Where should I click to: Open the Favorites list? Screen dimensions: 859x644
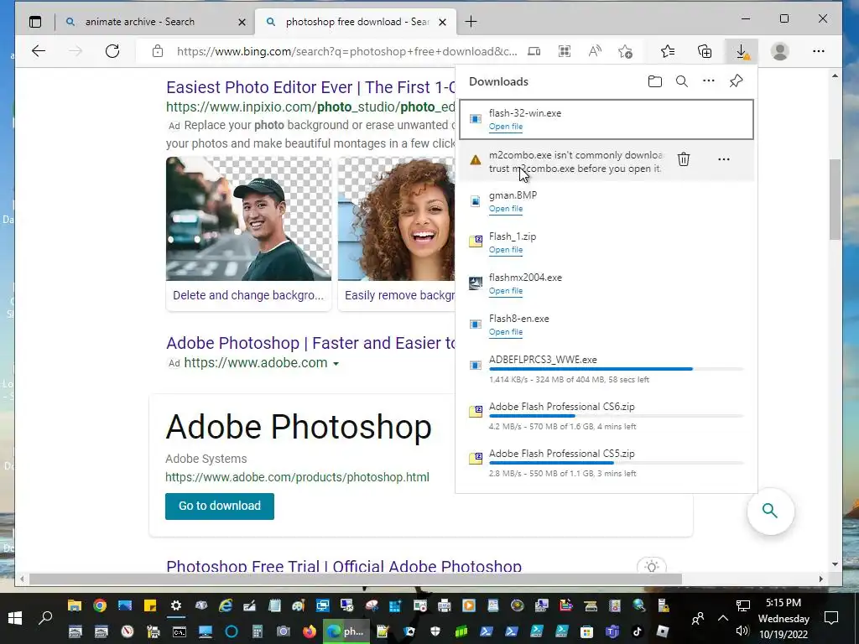click(x=667, y=51)
